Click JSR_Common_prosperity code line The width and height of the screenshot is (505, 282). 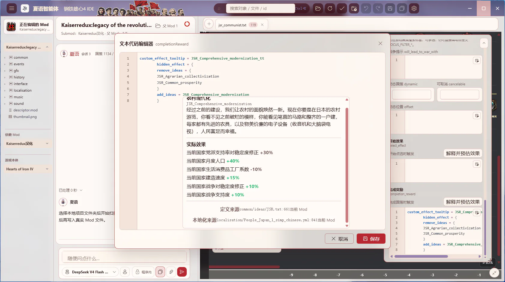coord(179,83)
